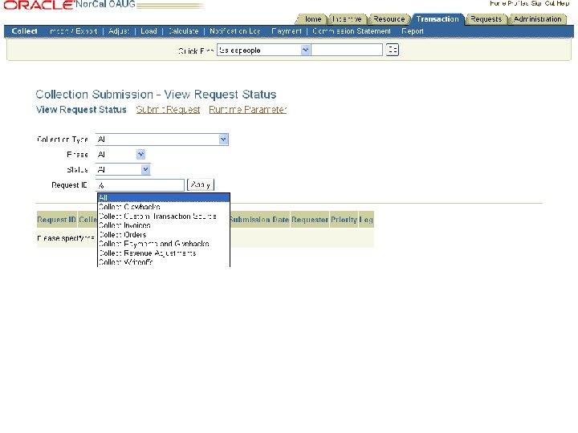Click the Log column header
This screenshot has height=433, width=578.
tap(366, 220)
